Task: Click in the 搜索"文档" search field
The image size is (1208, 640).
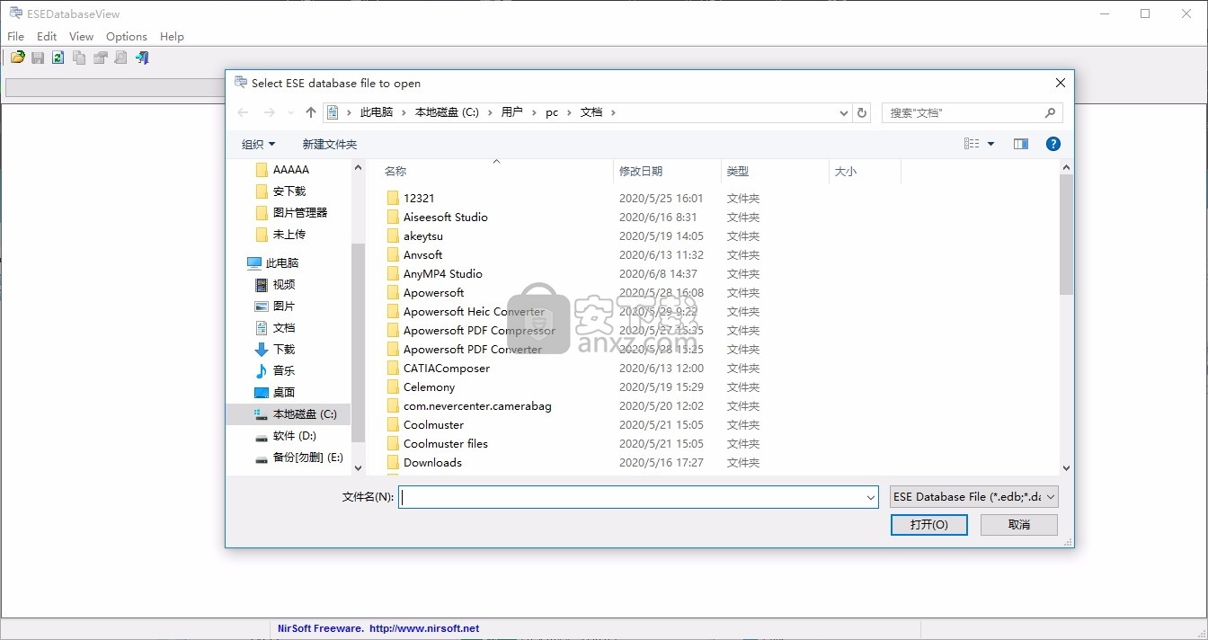Action: [x=964, y=112]
